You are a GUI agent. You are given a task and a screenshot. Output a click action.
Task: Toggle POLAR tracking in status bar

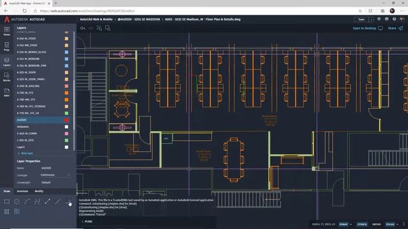tap(390, 225)
